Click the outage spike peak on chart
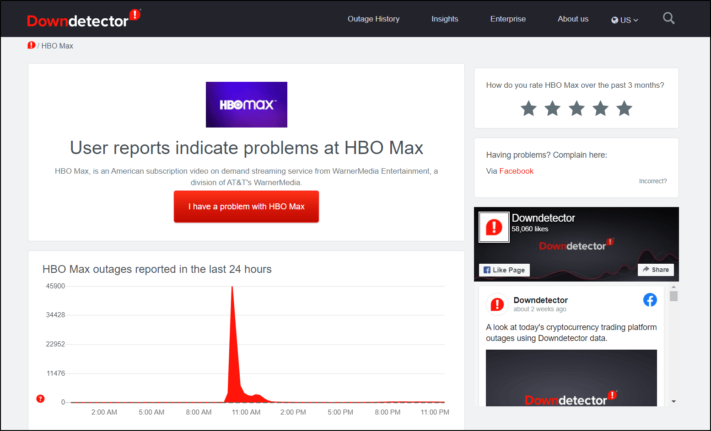The image size is (711, 431). tap(232, 287)
